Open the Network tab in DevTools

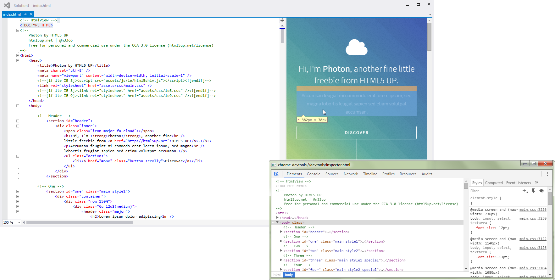351,174
